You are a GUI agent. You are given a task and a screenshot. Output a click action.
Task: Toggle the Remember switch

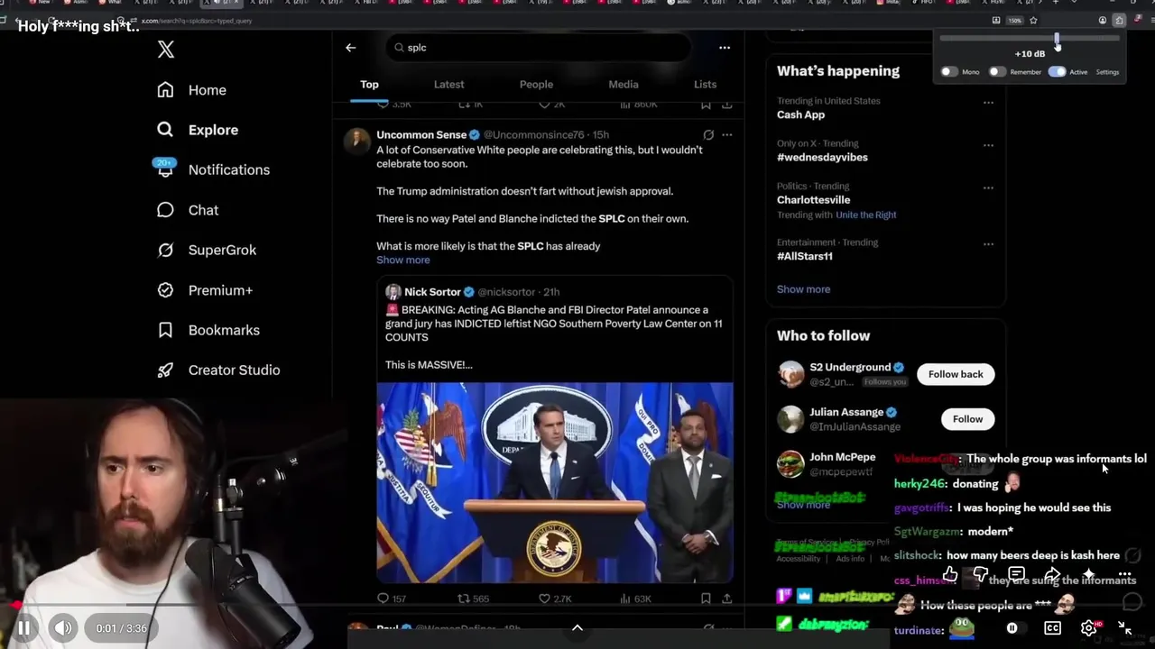tap(997, 72)
